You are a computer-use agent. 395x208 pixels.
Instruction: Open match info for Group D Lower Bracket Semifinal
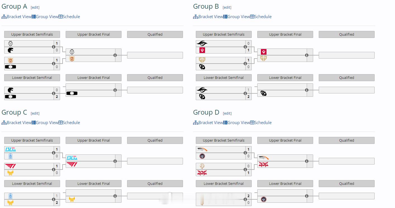pyautogui.click(x=245, y=199)
